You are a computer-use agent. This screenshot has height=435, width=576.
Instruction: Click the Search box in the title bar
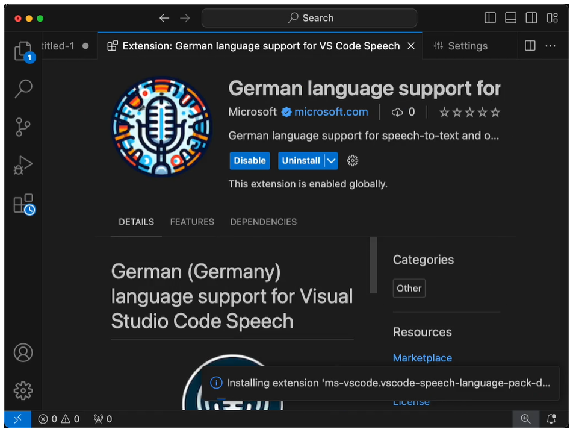[x=309, y=18]
